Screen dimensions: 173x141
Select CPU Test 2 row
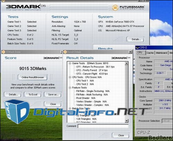[85, 84]
